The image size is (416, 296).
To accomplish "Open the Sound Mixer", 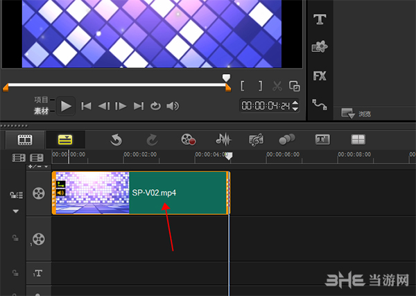I will coord(223,139).
